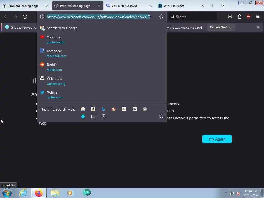Open a new tab with plus button
Screen dimensions: 264x198
[212, 6]
